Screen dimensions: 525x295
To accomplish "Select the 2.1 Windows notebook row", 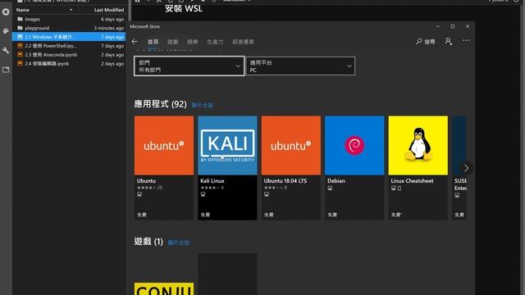I will tap(69, 37).
